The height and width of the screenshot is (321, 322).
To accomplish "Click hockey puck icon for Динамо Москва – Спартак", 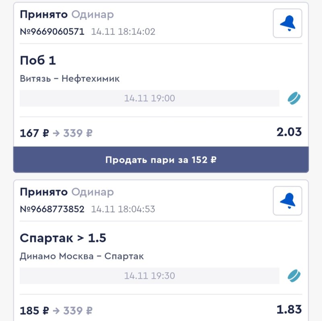I will tap(294, 276).
